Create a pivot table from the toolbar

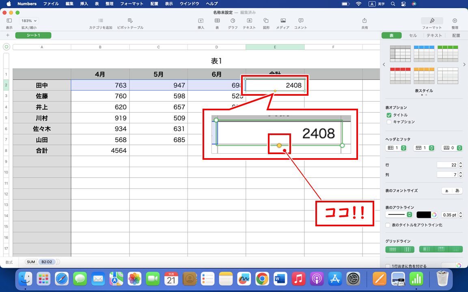(x=131, y=21)
